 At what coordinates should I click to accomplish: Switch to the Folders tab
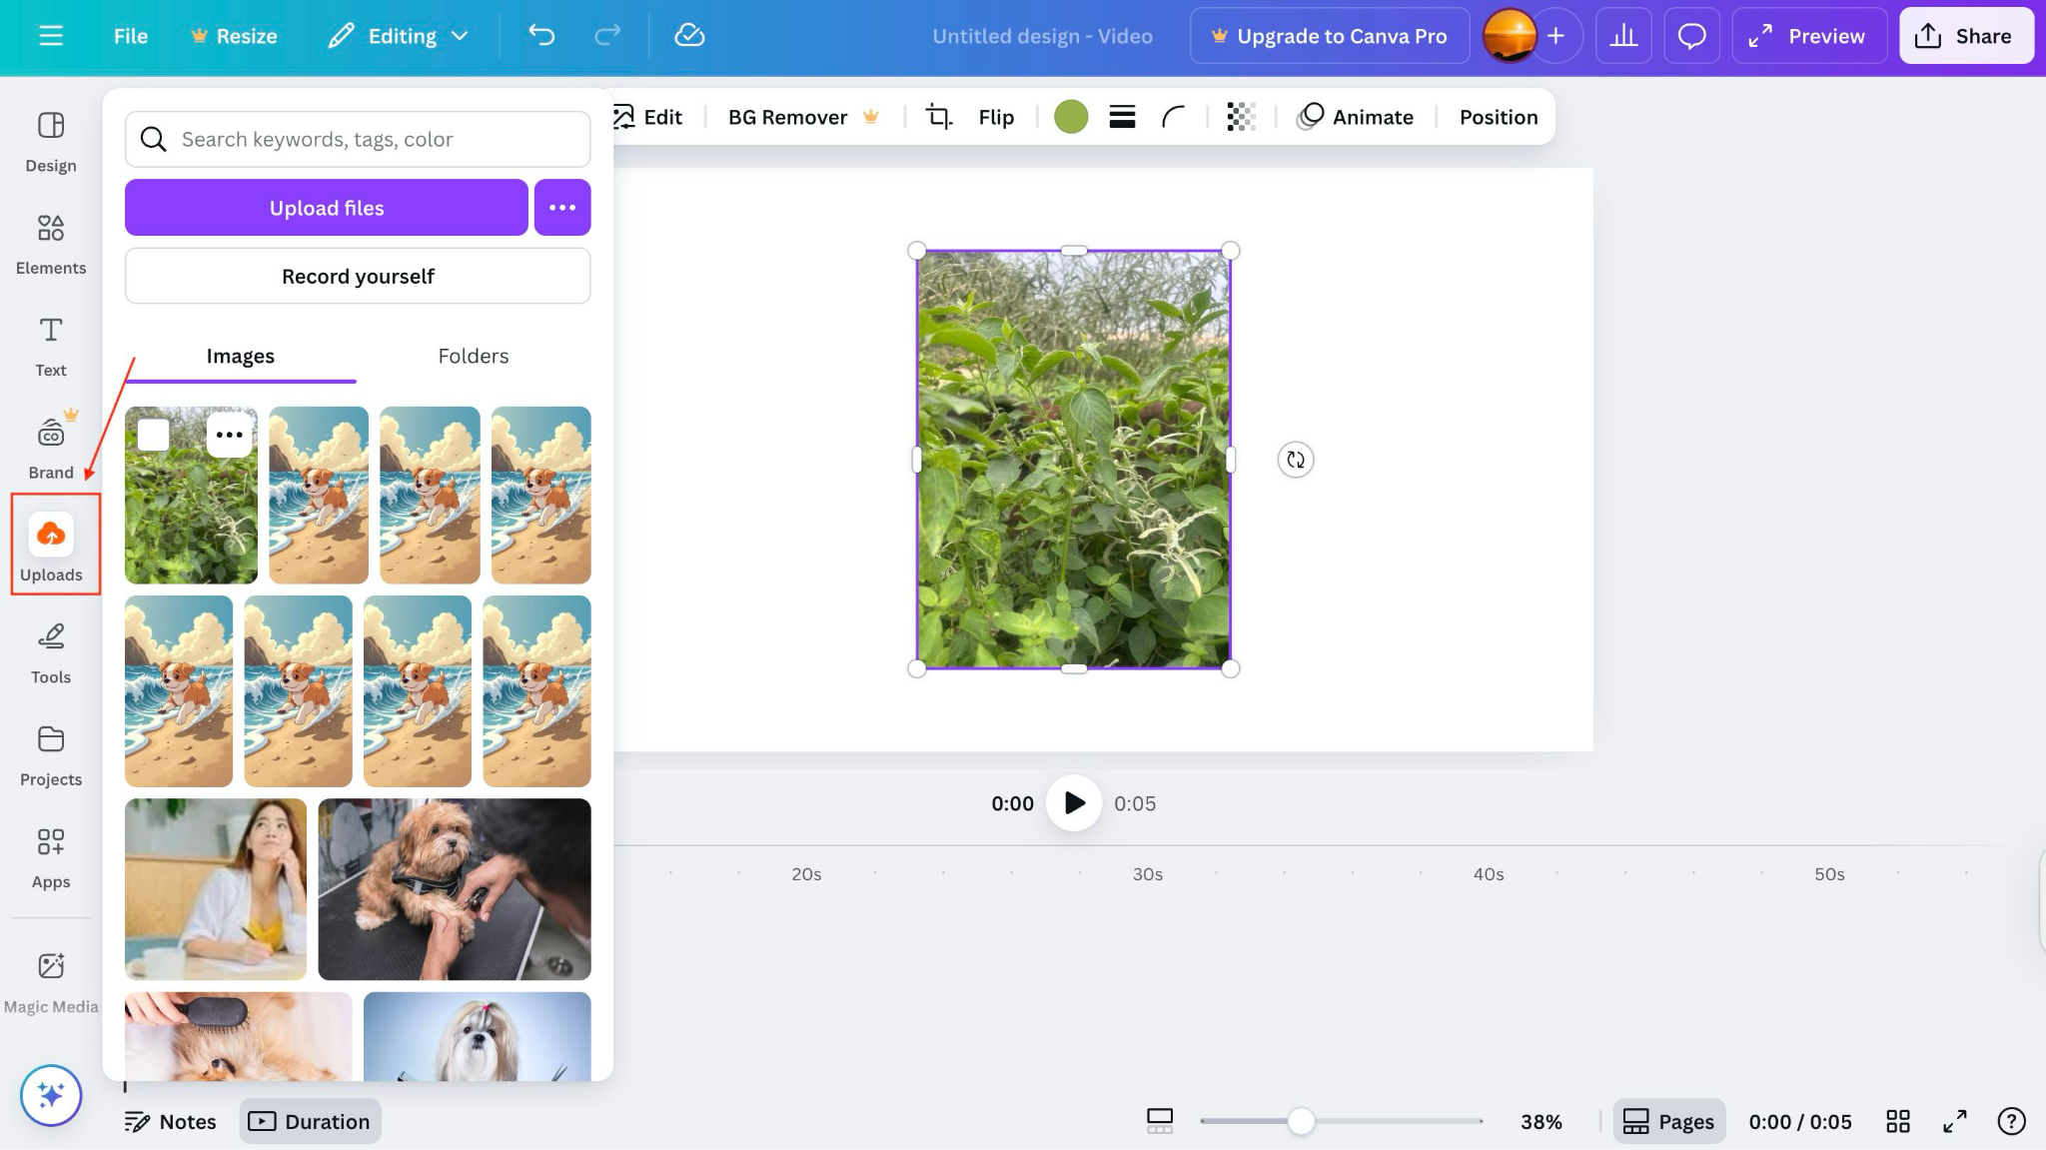point(473,356)
